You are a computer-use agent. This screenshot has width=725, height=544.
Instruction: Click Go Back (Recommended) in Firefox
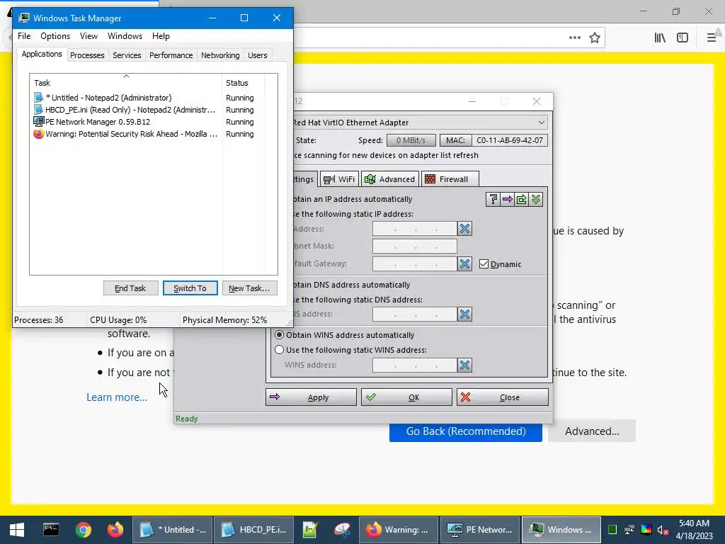click(466, 431)
